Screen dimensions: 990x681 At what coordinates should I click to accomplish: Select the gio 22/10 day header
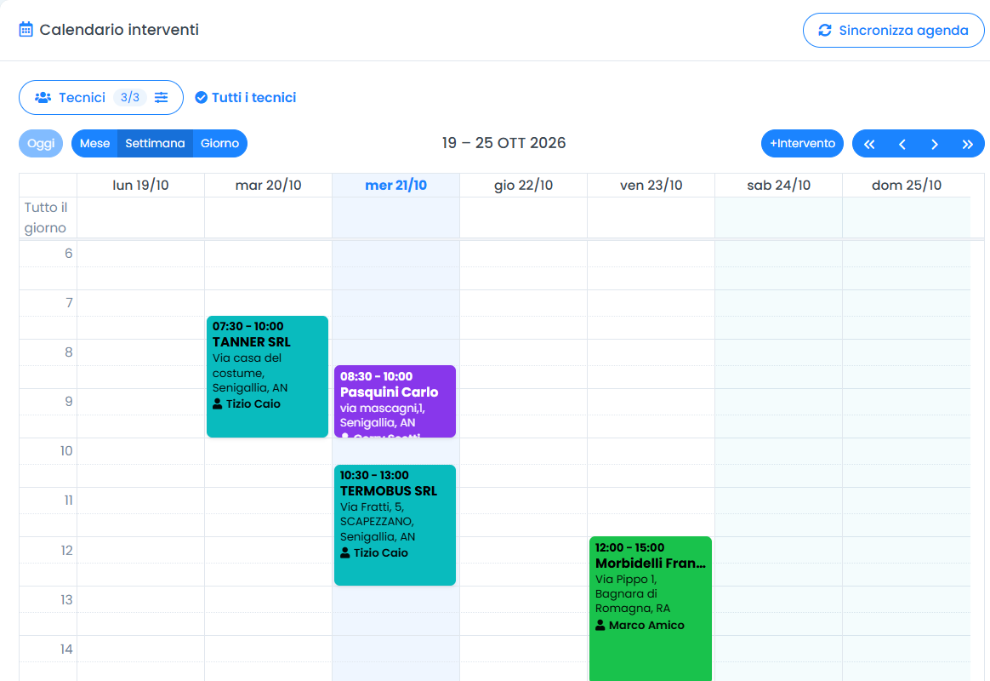[x=523, y=185]
